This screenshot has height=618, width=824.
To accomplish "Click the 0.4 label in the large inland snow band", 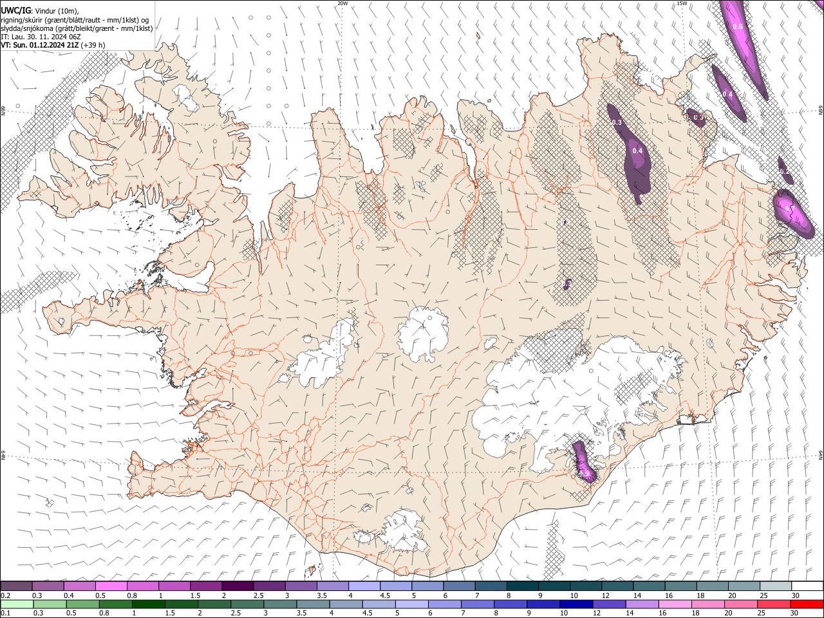I will [637, 151].
